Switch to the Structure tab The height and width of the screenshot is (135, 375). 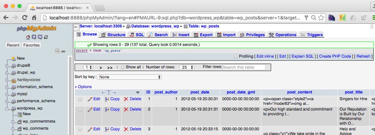113,35
